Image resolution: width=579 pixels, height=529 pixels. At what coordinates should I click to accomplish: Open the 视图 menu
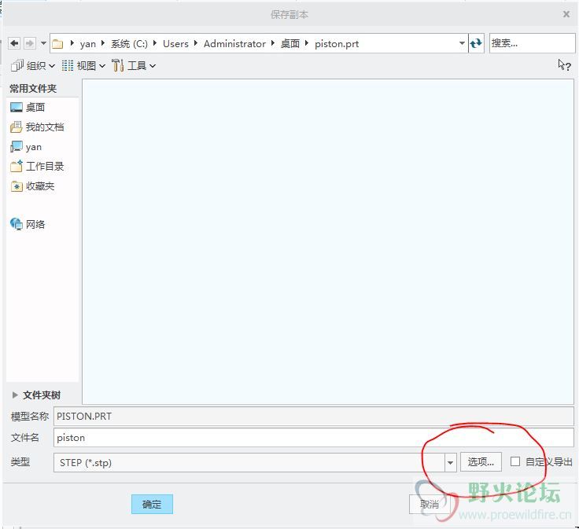point(84,66)
